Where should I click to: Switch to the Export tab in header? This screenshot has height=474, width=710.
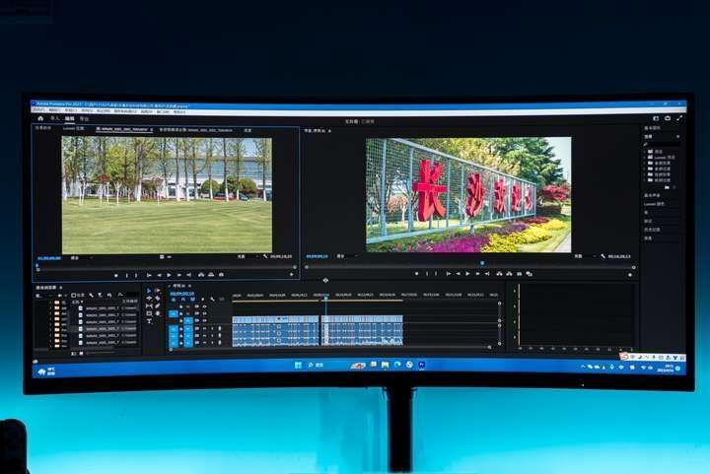click(x=84, y=119)
